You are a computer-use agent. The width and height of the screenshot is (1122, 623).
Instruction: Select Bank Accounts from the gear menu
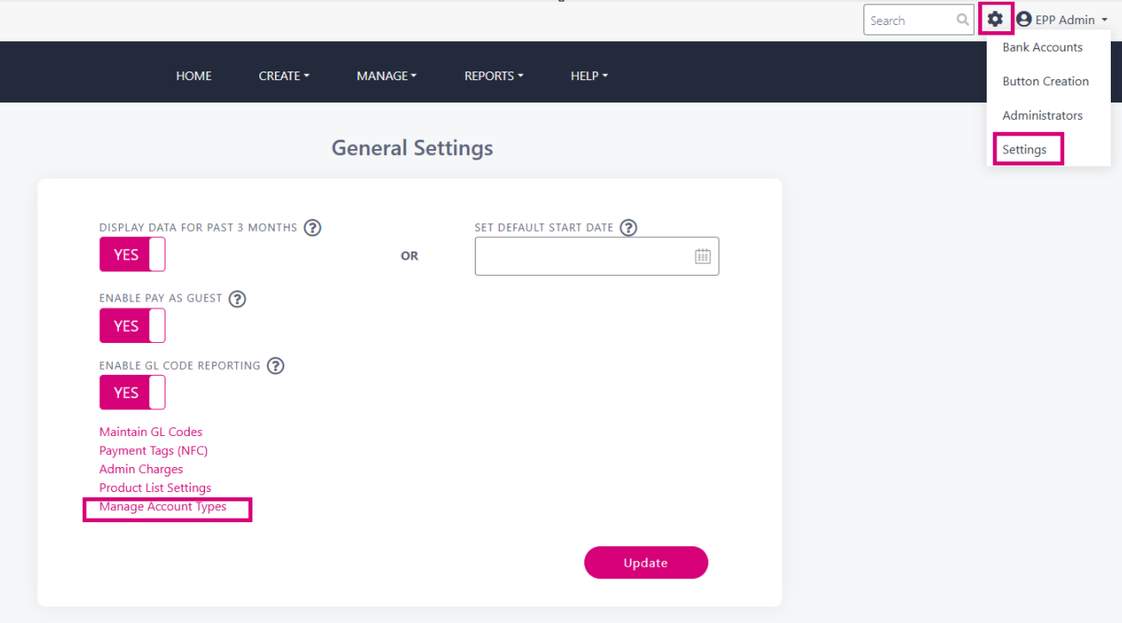[1043, 47]
